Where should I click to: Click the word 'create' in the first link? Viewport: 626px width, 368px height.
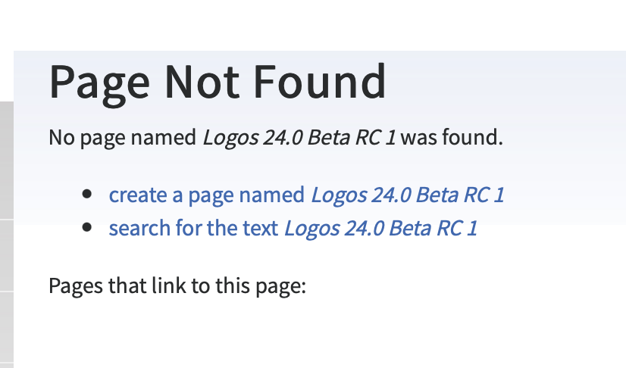138,195
